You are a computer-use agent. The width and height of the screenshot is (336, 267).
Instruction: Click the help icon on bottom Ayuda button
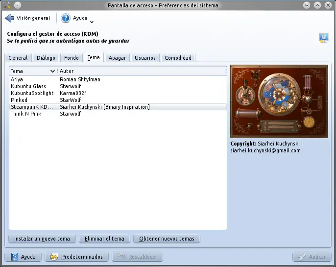[x=14, y=257]
